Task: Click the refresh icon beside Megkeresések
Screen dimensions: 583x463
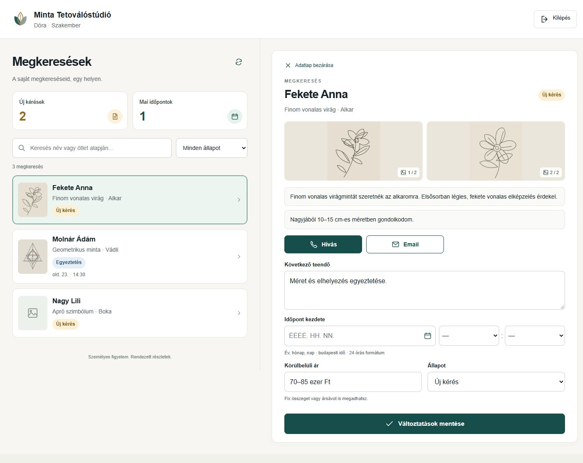Action: click(239, 62)
